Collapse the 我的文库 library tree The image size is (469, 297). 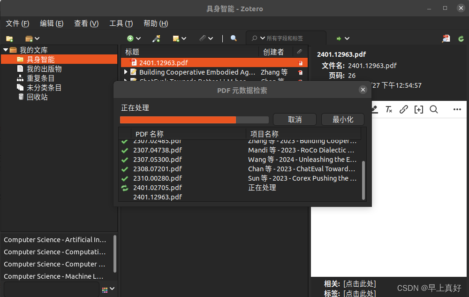[6, 50]
